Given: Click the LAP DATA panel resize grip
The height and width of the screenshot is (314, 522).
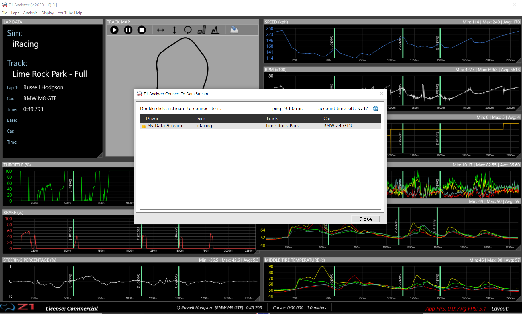Looking at the screenshot, I should pyautogui.click(x=100, y=155).
